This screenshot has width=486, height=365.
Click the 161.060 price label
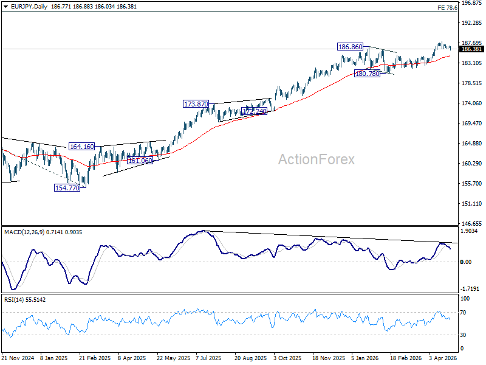tap(140, 161)
